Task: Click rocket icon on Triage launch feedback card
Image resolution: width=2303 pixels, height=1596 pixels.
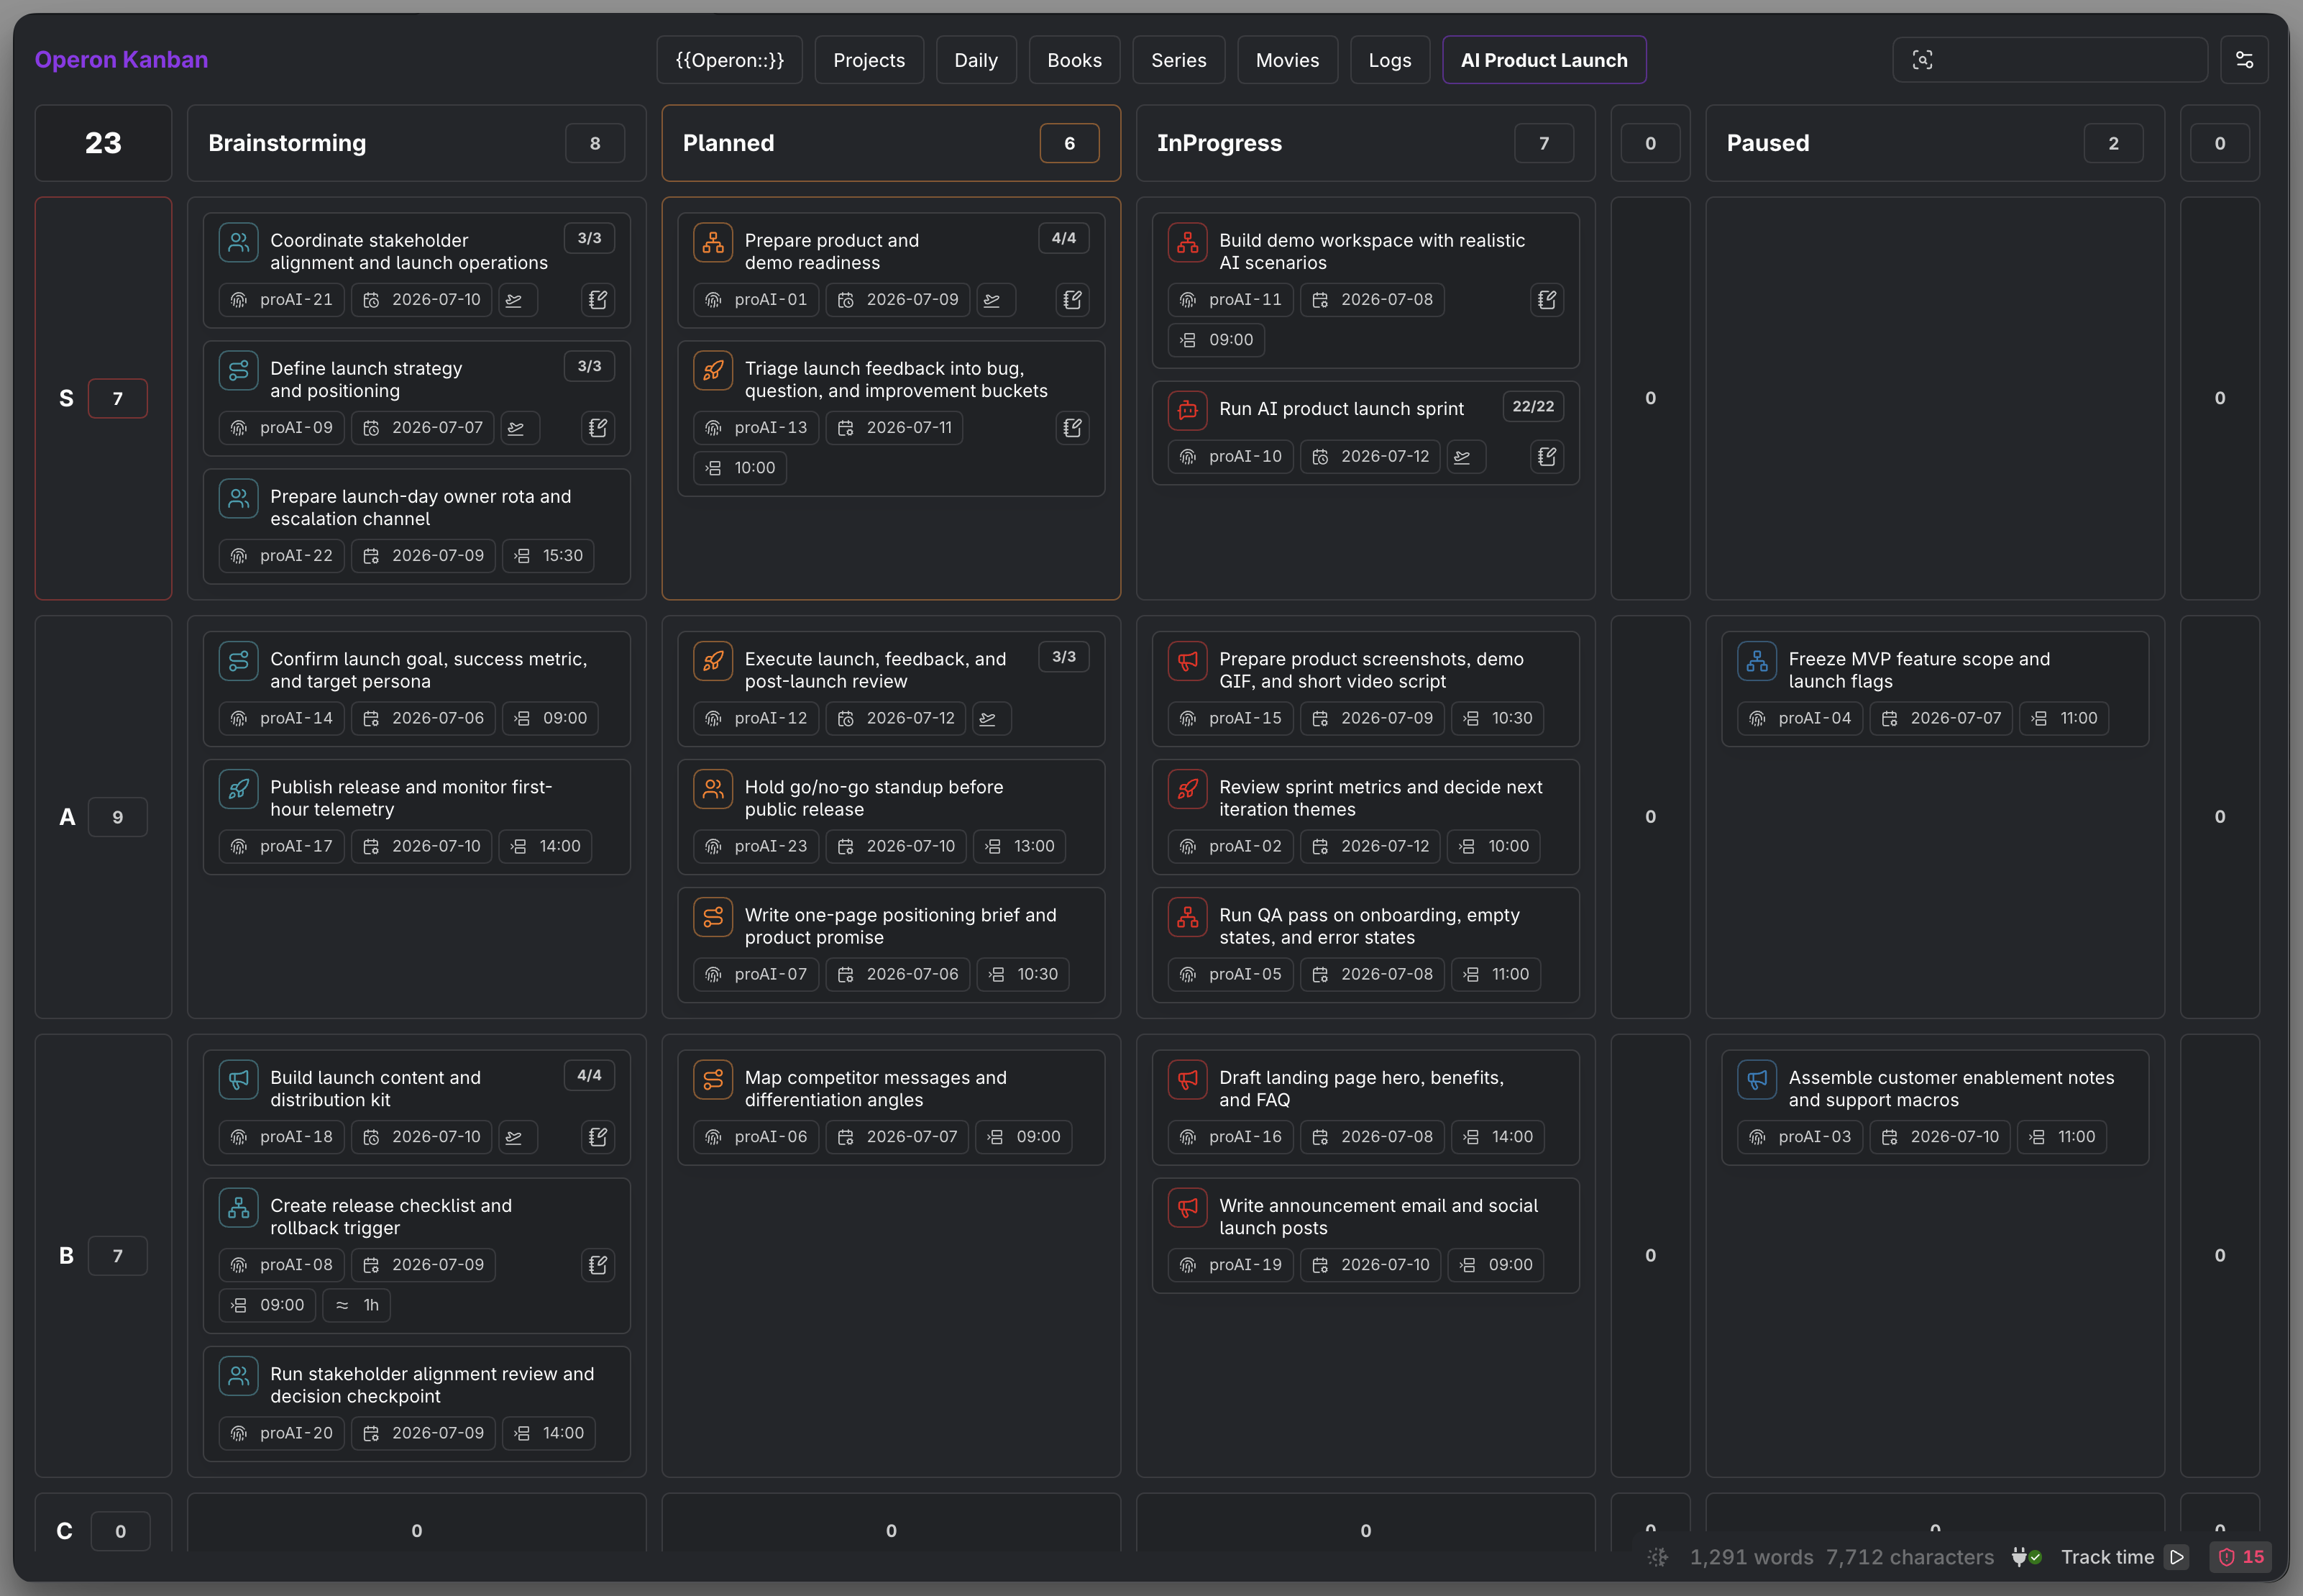Action: click(713, 370)
